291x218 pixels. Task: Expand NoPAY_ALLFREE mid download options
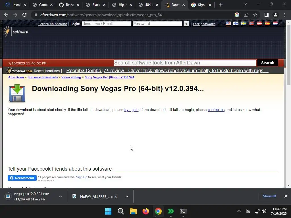pyautogui.click(x=127, y=196)
